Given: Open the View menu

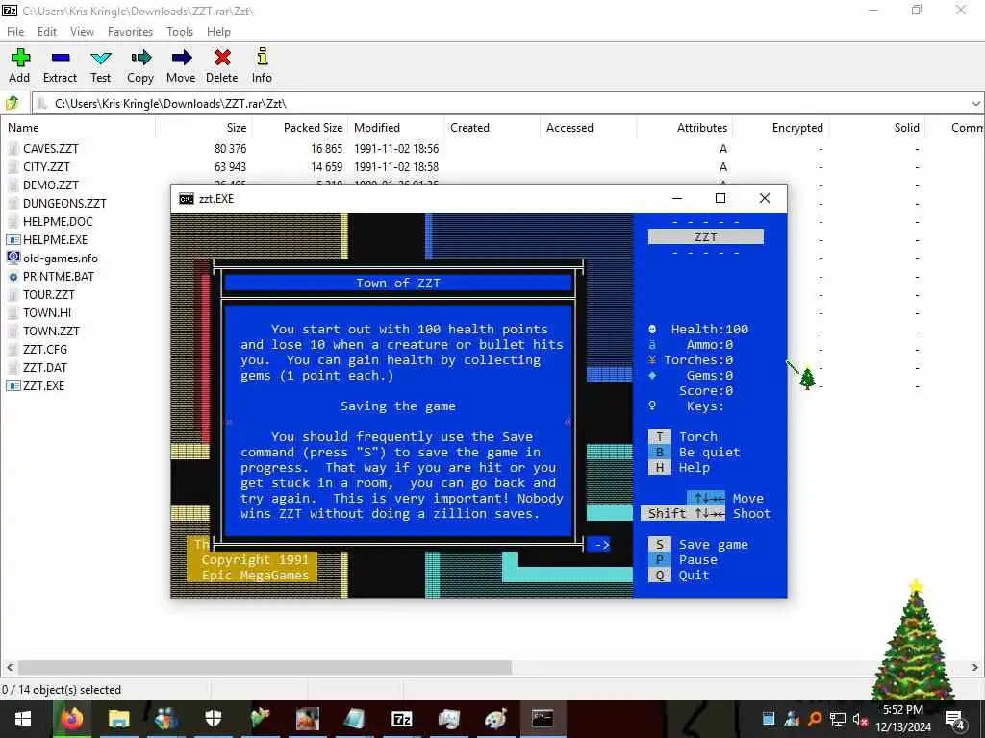Looking at the screenshot, I should 83,32.
